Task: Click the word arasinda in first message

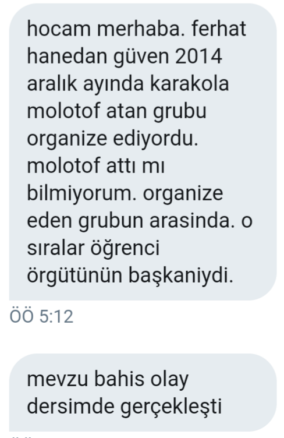Action: pyautogui.click(x=192, y=220)
